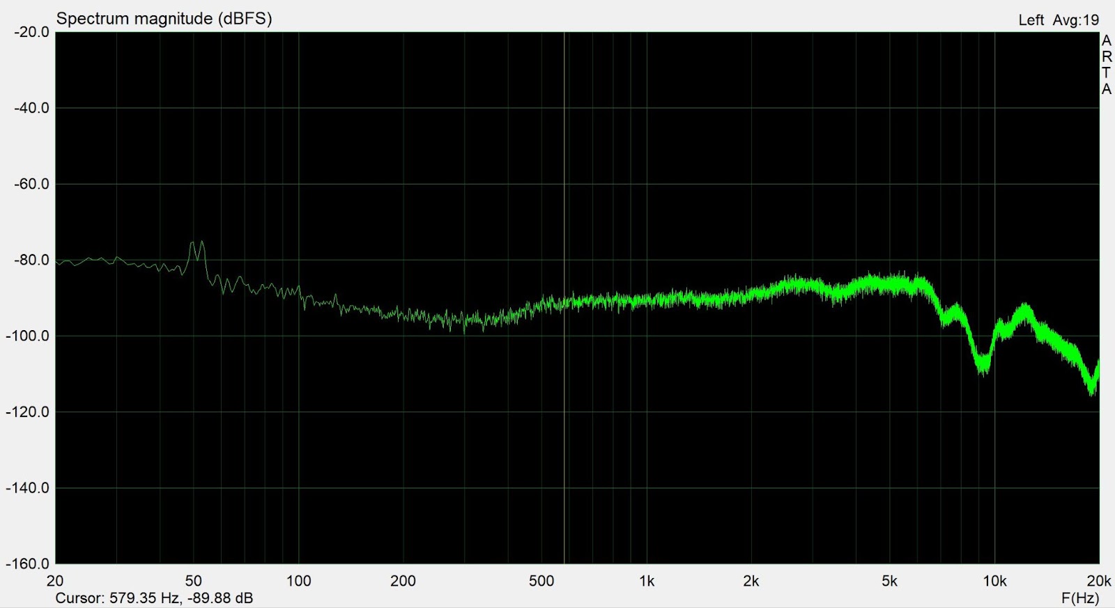
Task: Click the spectrum peak near 50 Hz
Action: tap(197, 251)
